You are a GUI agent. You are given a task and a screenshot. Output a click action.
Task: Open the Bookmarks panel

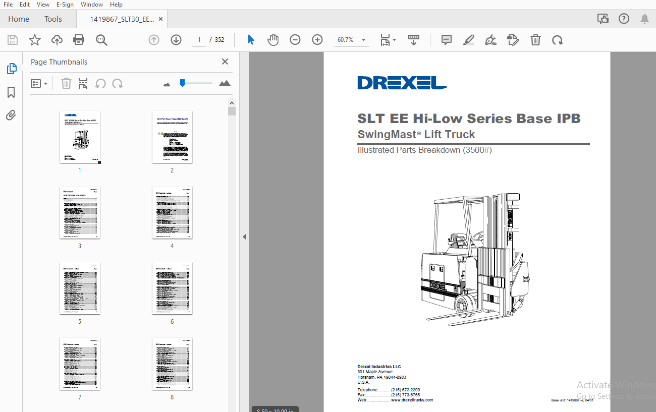pyautogui.click(x=11, y=92)
